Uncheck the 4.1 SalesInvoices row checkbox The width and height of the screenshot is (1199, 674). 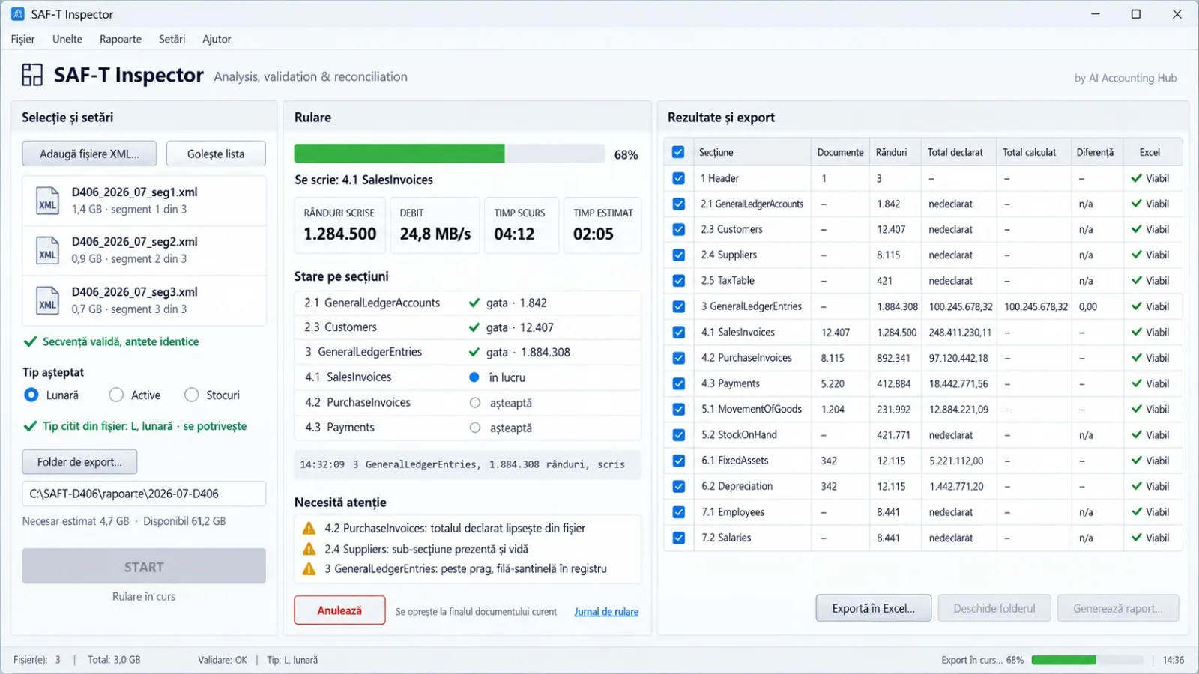click(x=678, y=332)
